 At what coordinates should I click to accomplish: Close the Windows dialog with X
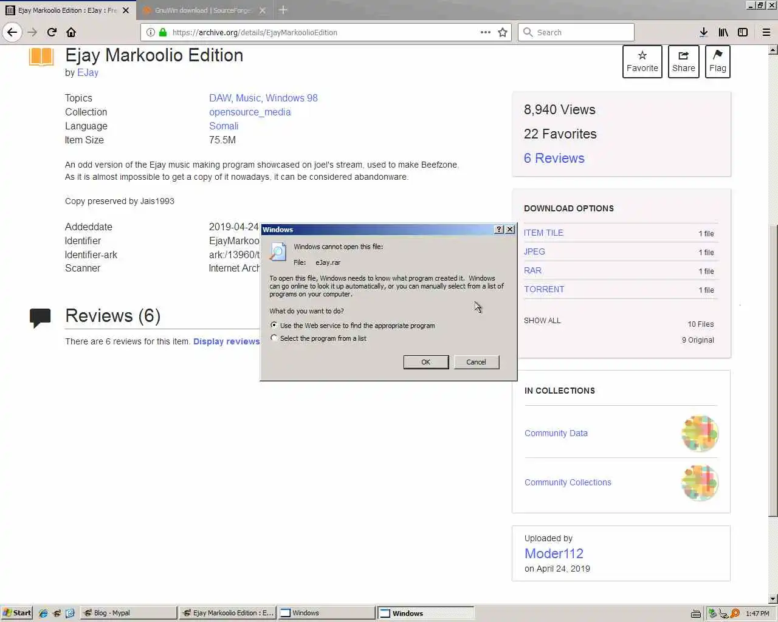tap(510, 230)
